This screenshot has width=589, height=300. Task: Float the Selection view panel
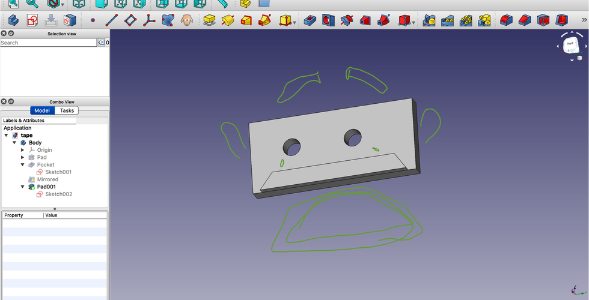click(11, 34)
